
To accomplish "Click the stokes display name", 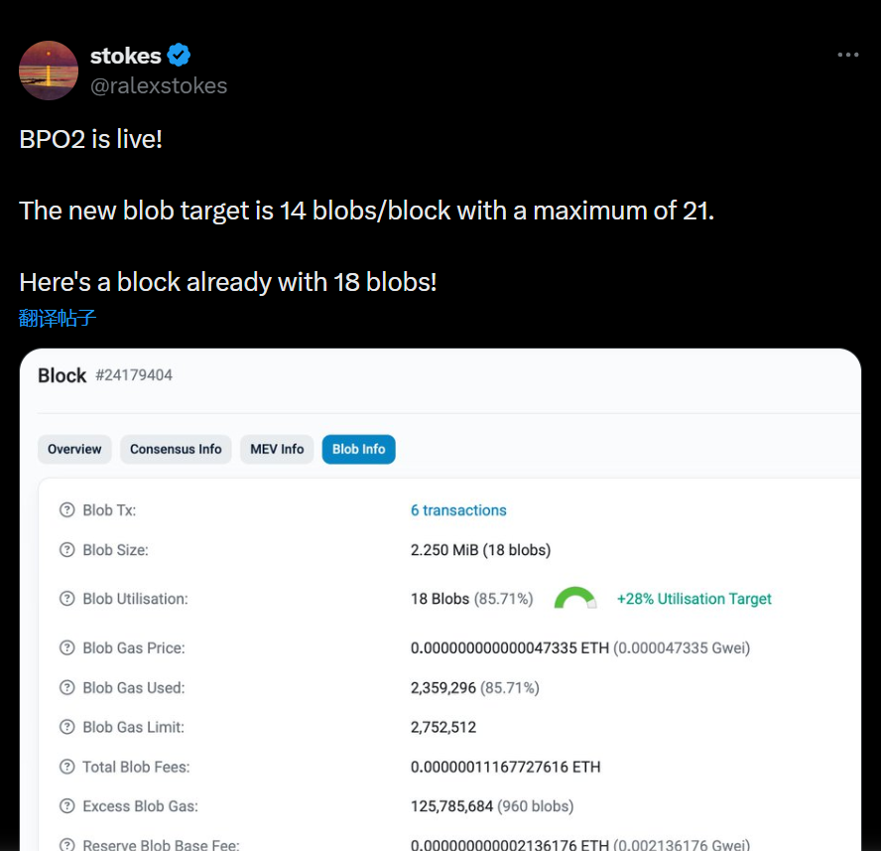I will (125, 56).
